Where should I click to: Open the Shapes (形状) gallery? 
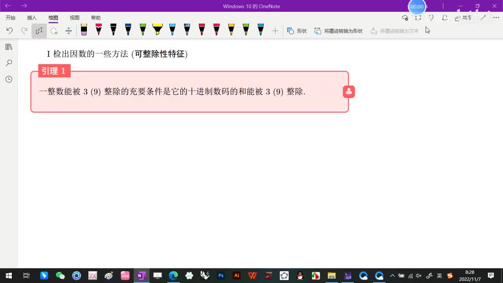point(297,31)
